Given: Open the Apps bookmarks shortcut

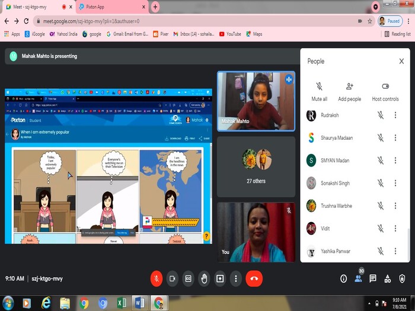Looking at the screenshot, I should (12, 34).
